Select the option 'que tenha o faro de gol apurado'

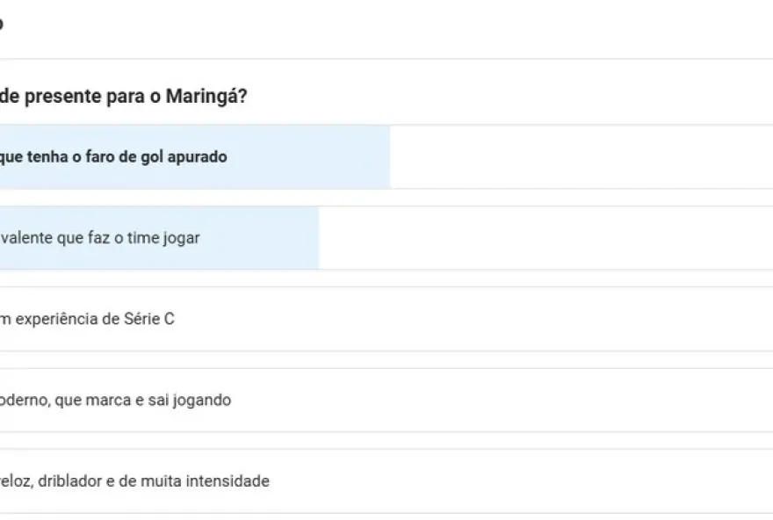pyautogui.click(x=114, y=157)
